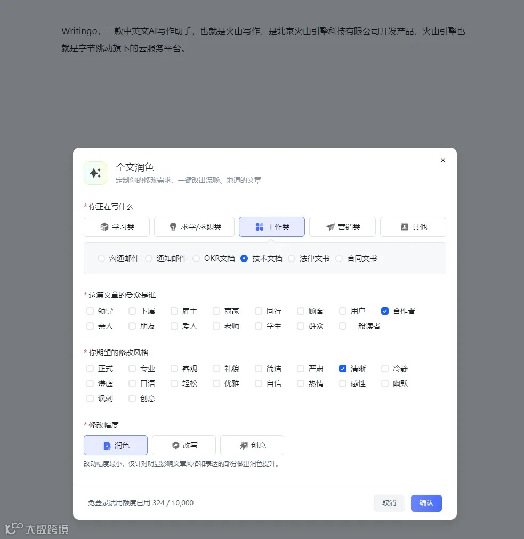Select the 其他 category tab

pos(413,227)
